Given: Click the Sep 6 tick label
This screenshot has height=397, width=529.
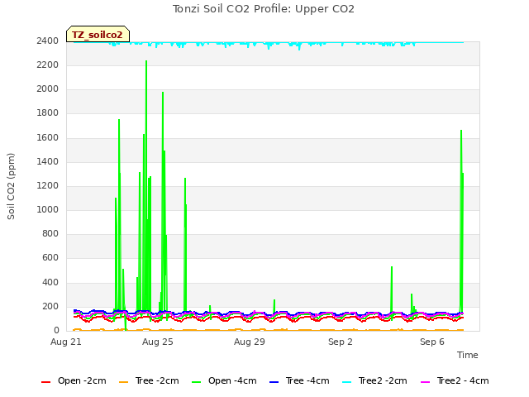Looking at the screenshot, I should tap(432, 342).
